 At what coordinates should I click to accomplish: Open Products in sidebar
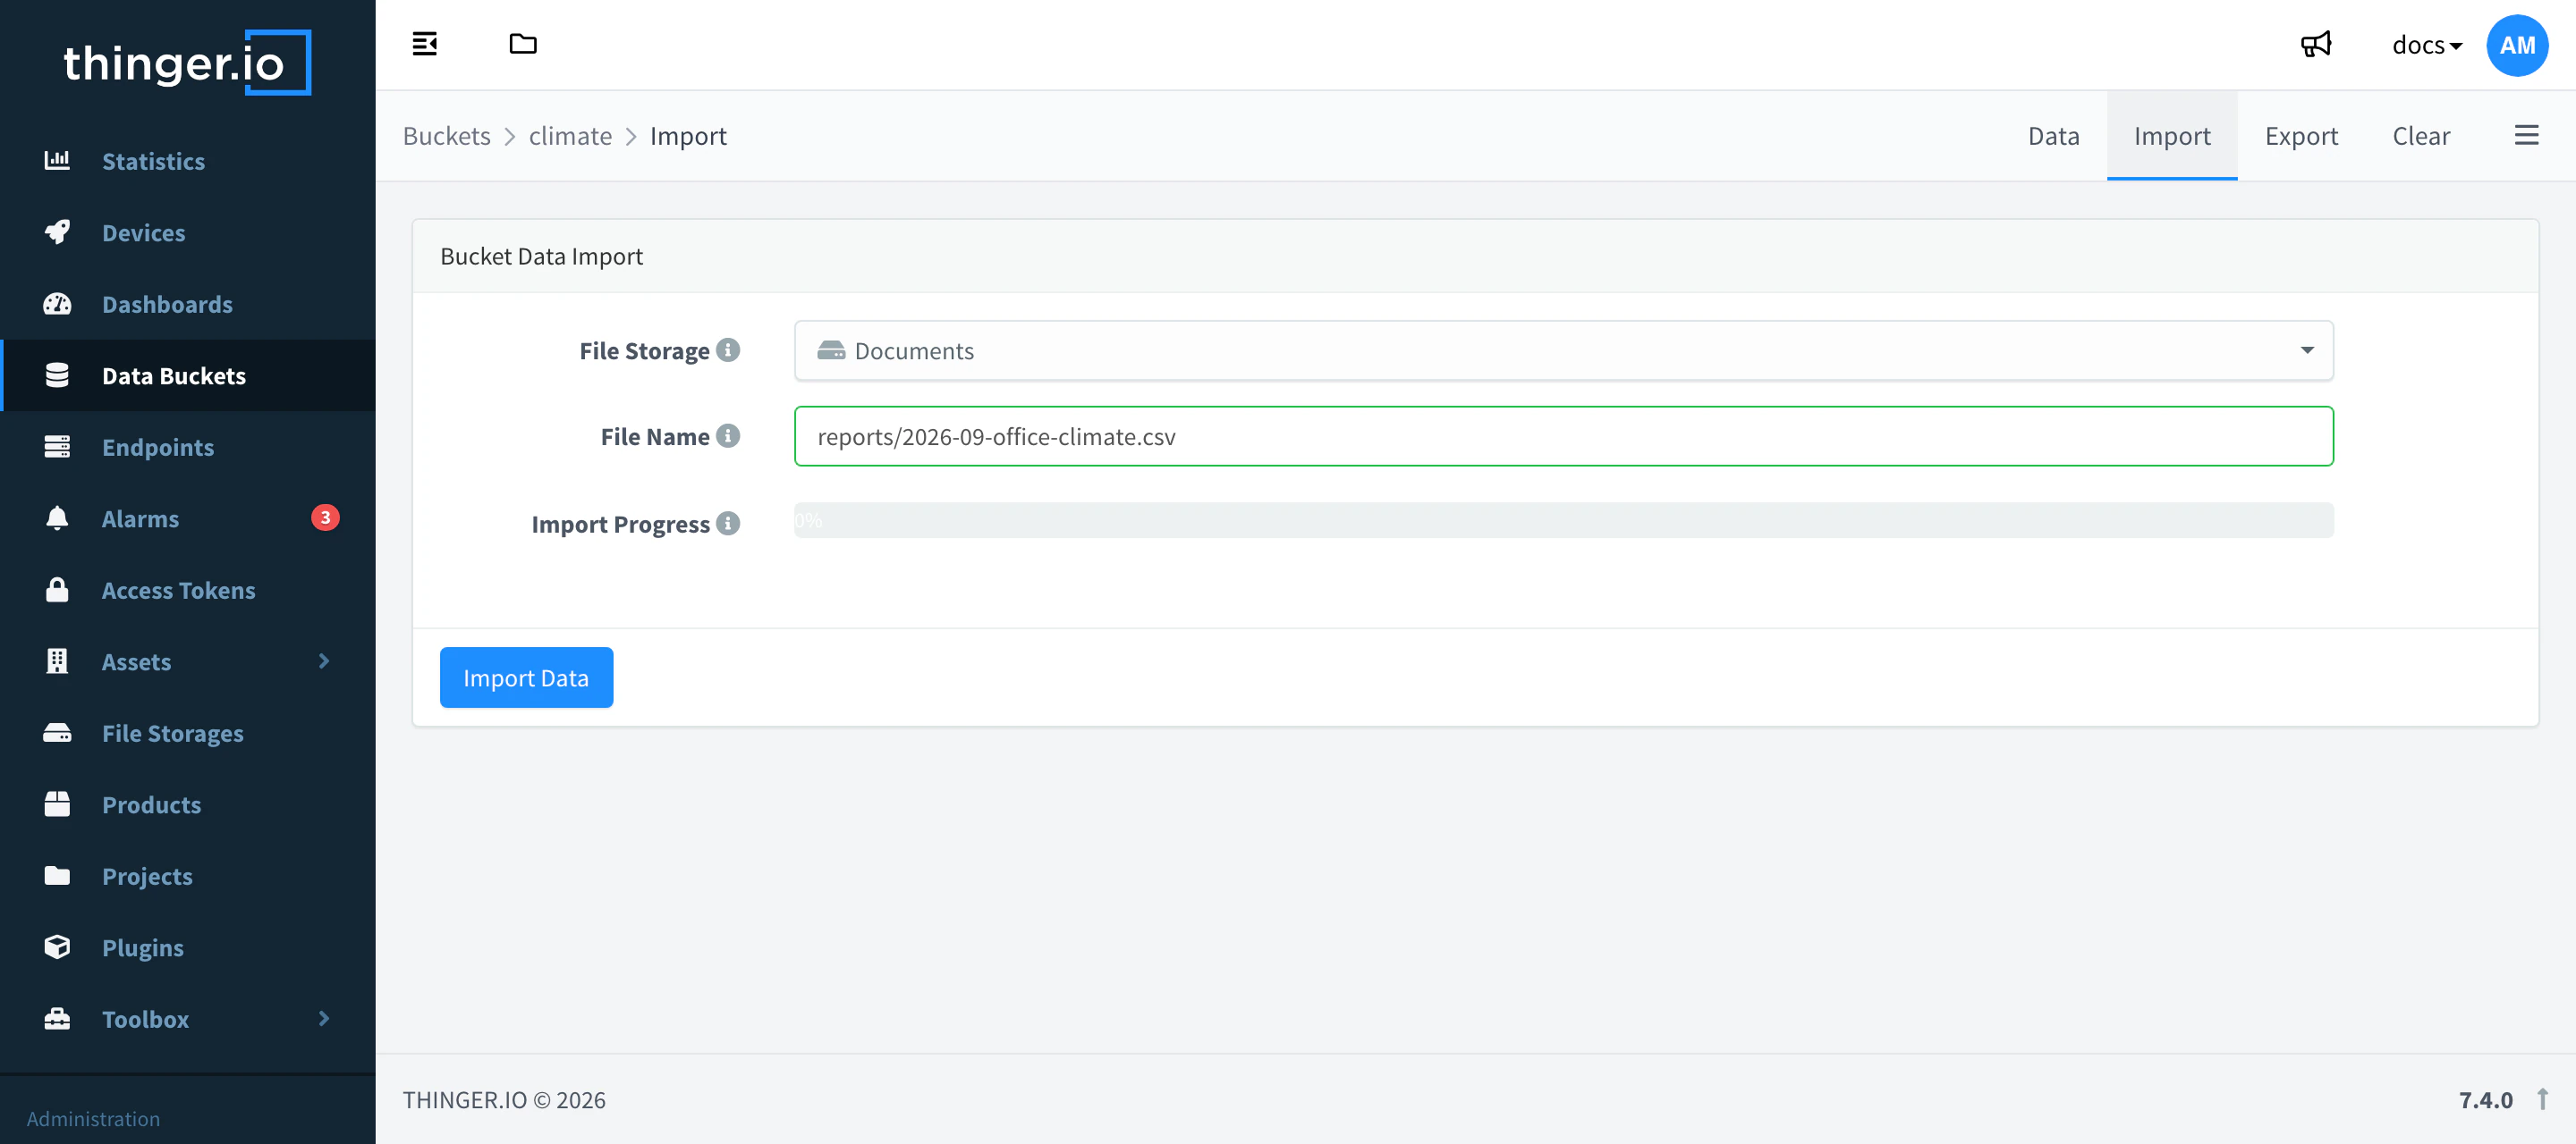coord(188,804)
